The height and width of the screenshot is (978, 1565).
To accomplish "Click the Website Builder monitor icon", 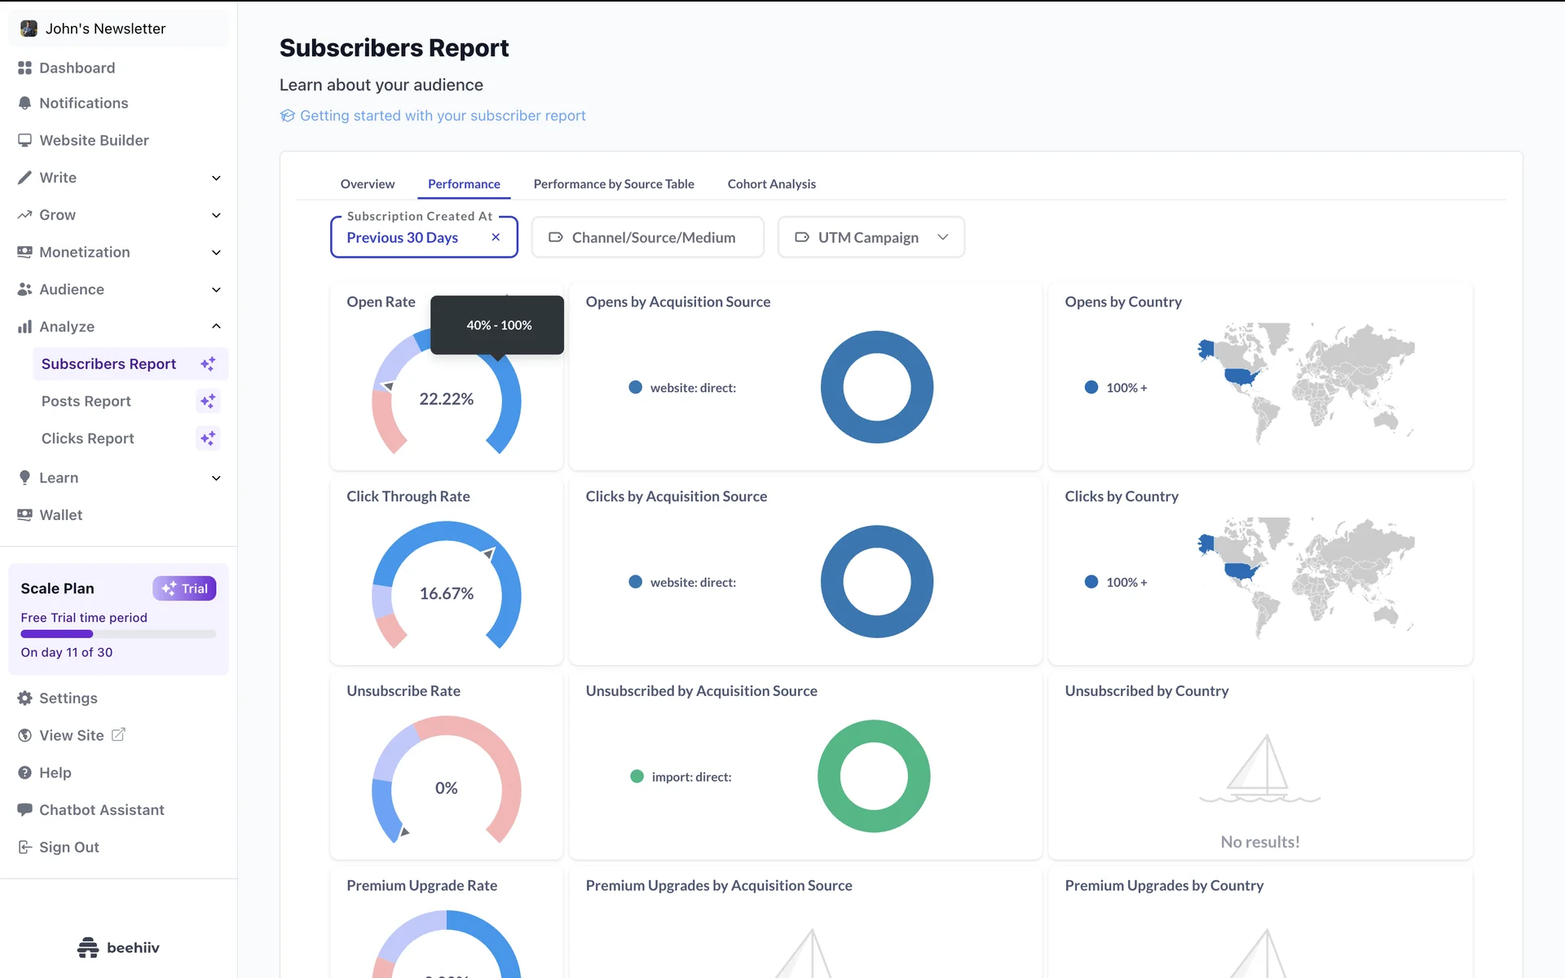I will [24, 140].
